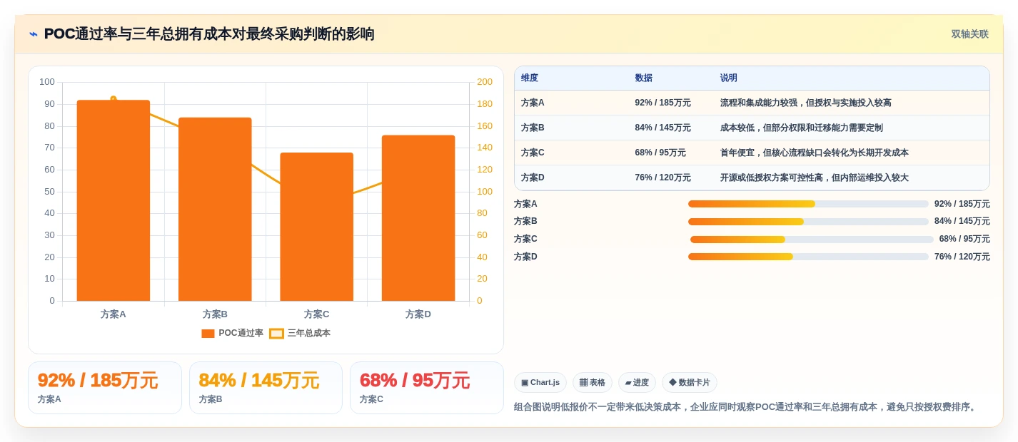The width and height of the screenshot is (1018, 442).
Task: Click the 方案A orange bar in chart
Action: click(114, 200)
